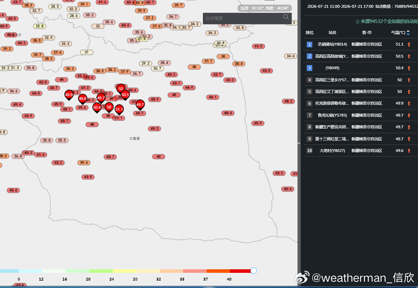The width and height of the screenshot is (418, 288).
Task: Click the 经度/纬度 coordinate readout
Action: click(x=264, y=8)
